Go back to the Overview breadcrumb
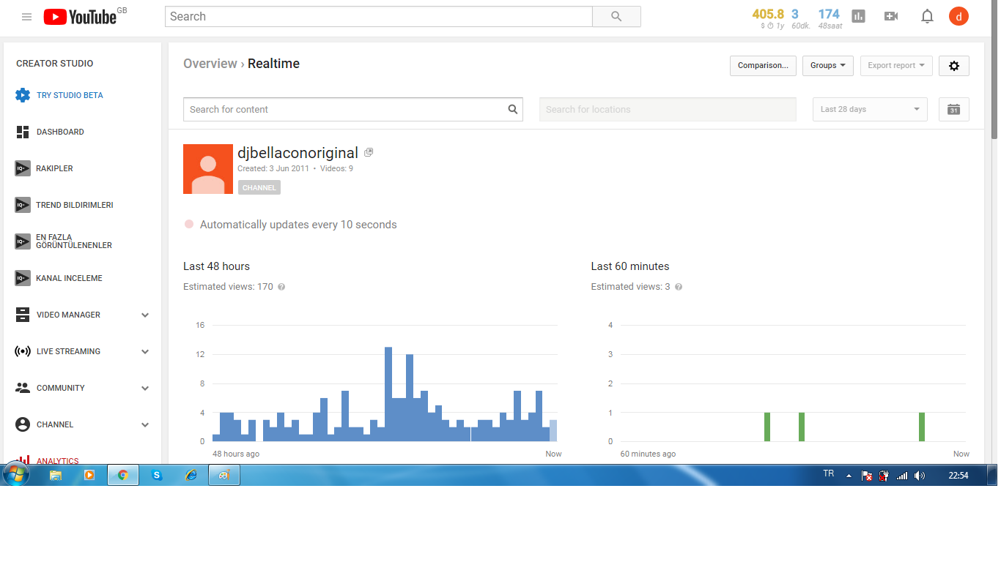Viewport: 1001px width, 562px height. coord(210,64)
